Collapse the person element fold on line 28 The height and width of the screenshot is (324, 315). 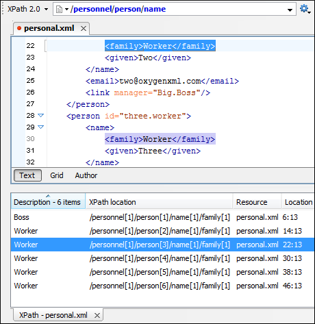pyautogui.click(x=41, y=116)
